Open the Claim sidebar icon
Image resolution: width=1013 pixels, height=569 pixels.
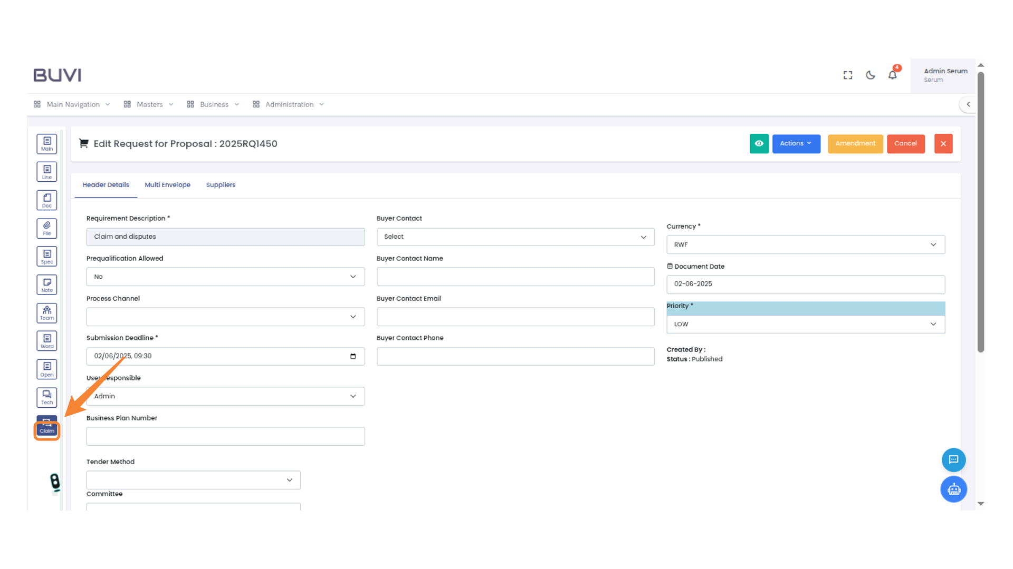click(x=47, y=427)
